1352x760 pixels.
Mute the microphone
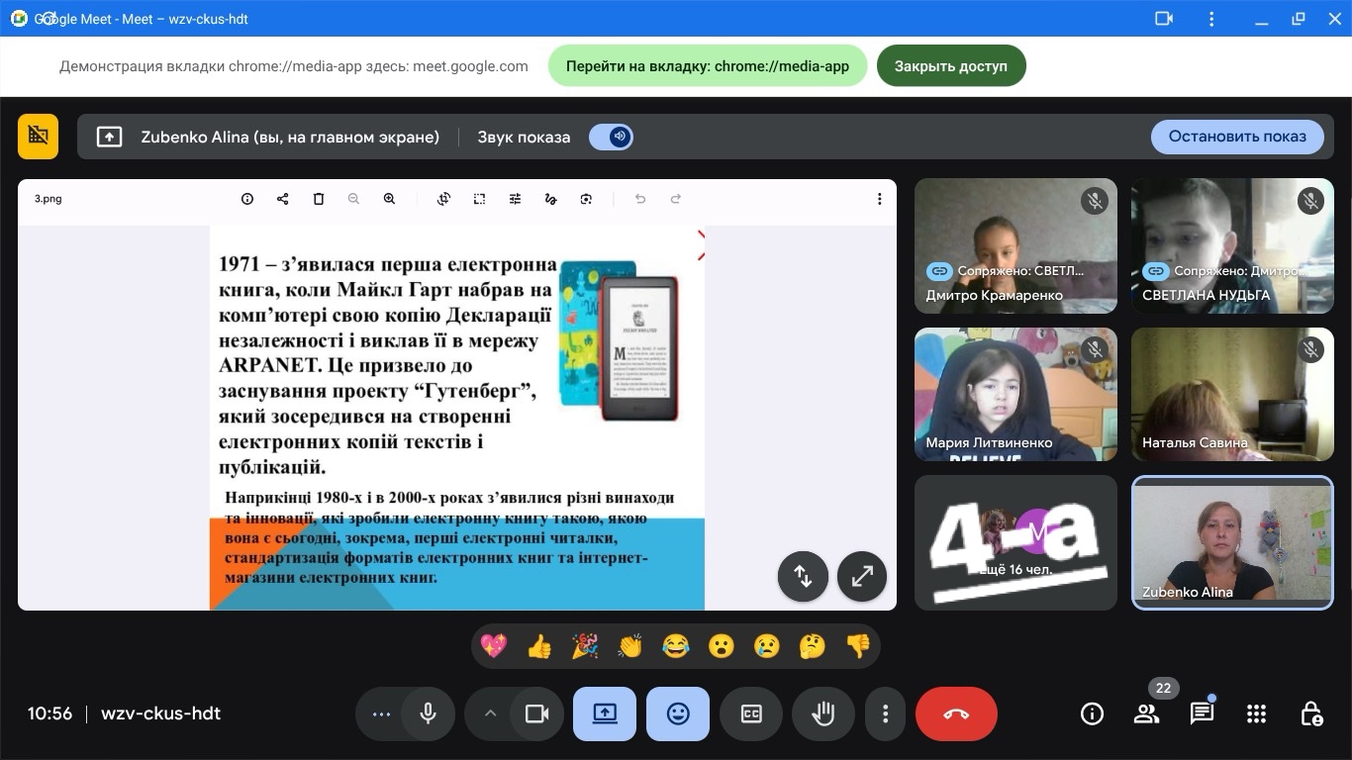pyautogui.click(x=429, y=714)
